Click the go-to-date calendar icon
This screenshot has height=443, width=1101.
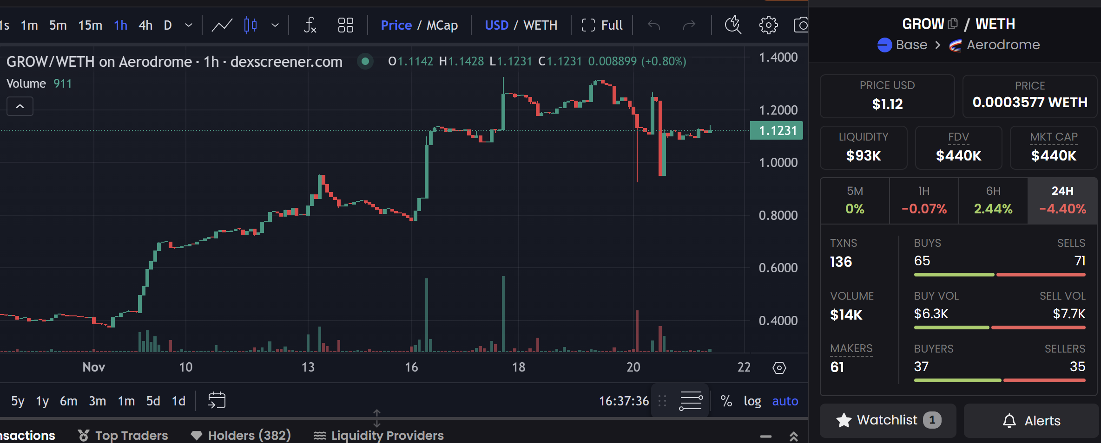click(217, 400)
